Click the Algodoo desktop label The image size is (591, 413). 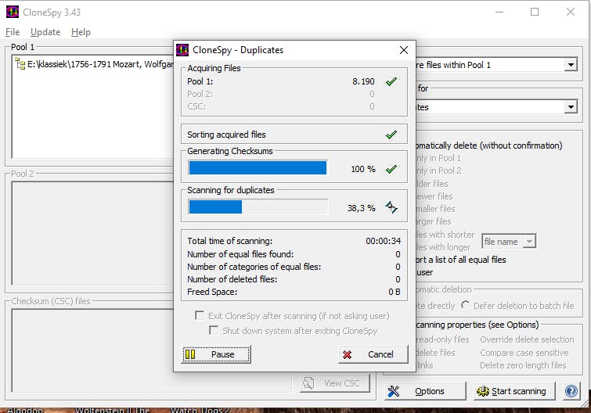coord(25,410)
